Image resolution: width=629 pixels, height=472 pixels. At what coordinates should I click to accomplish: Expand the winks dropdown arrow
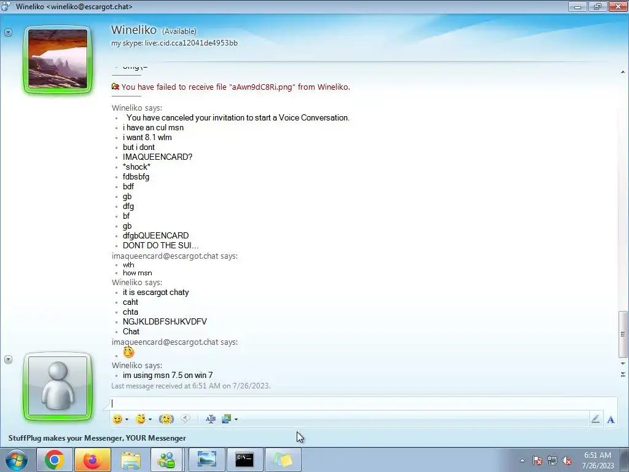150,419
